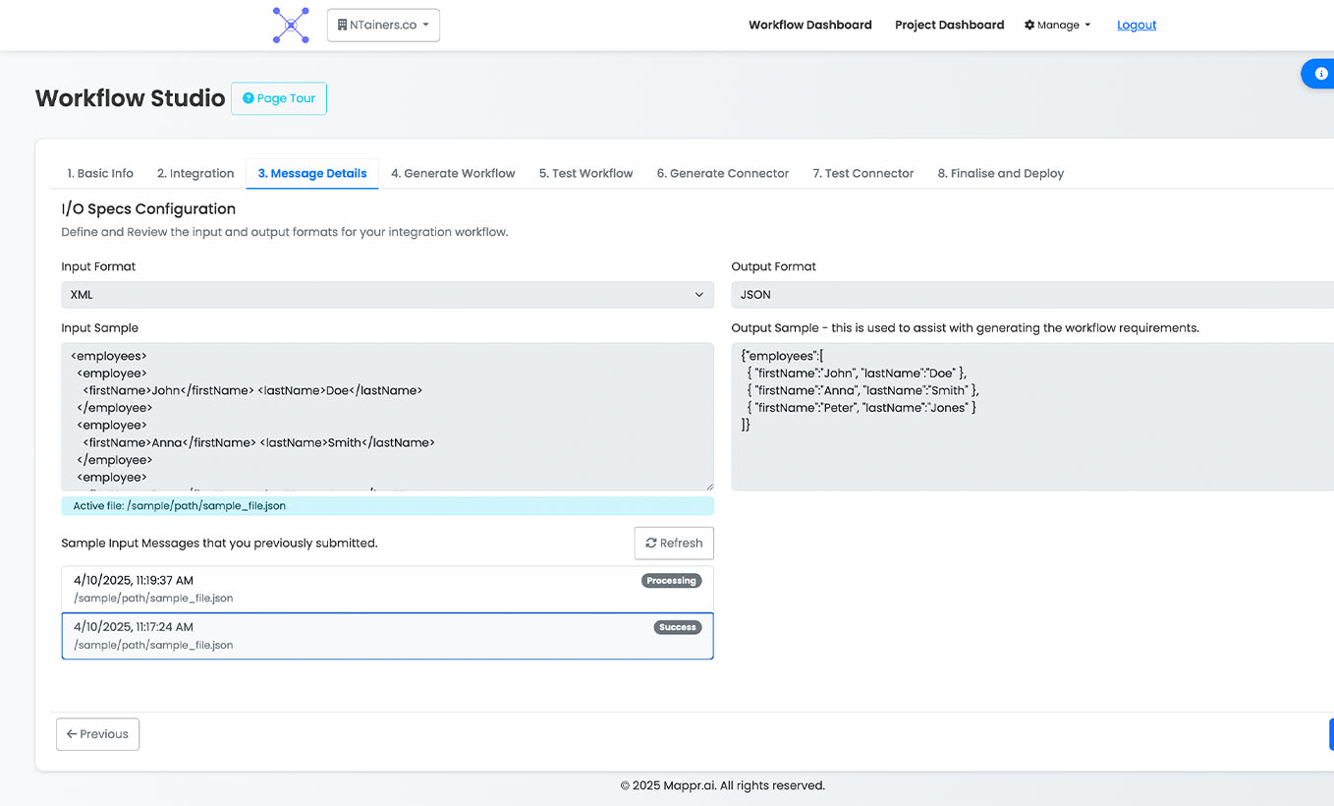Click the blue info icon at right edge

tap(1320, 74)
